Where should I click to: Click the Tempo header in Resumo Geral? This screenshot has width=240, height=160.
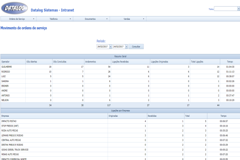point(230,61)
